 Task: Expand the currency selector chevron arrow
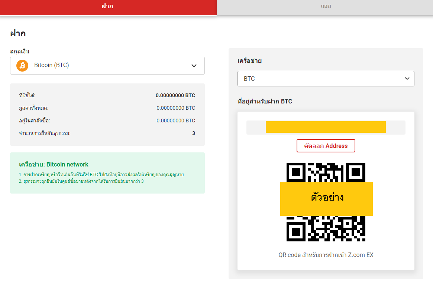coord(194,66)
